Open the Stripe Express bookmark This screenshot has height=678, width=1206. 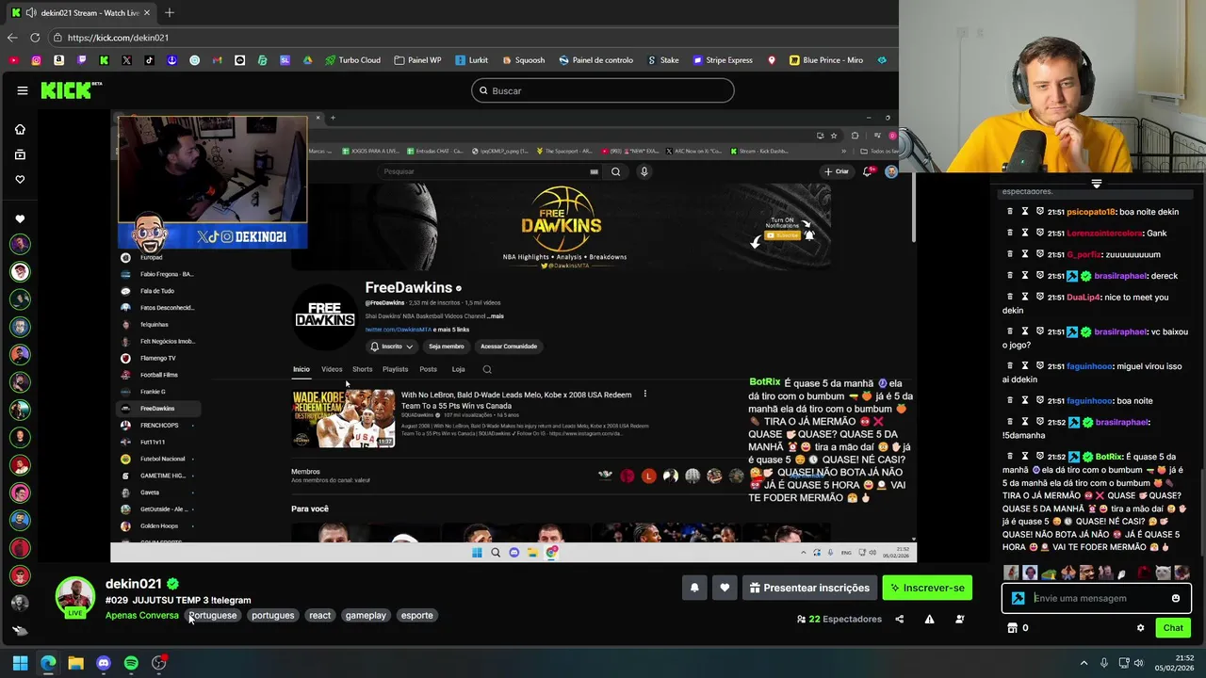click(723, 60)
